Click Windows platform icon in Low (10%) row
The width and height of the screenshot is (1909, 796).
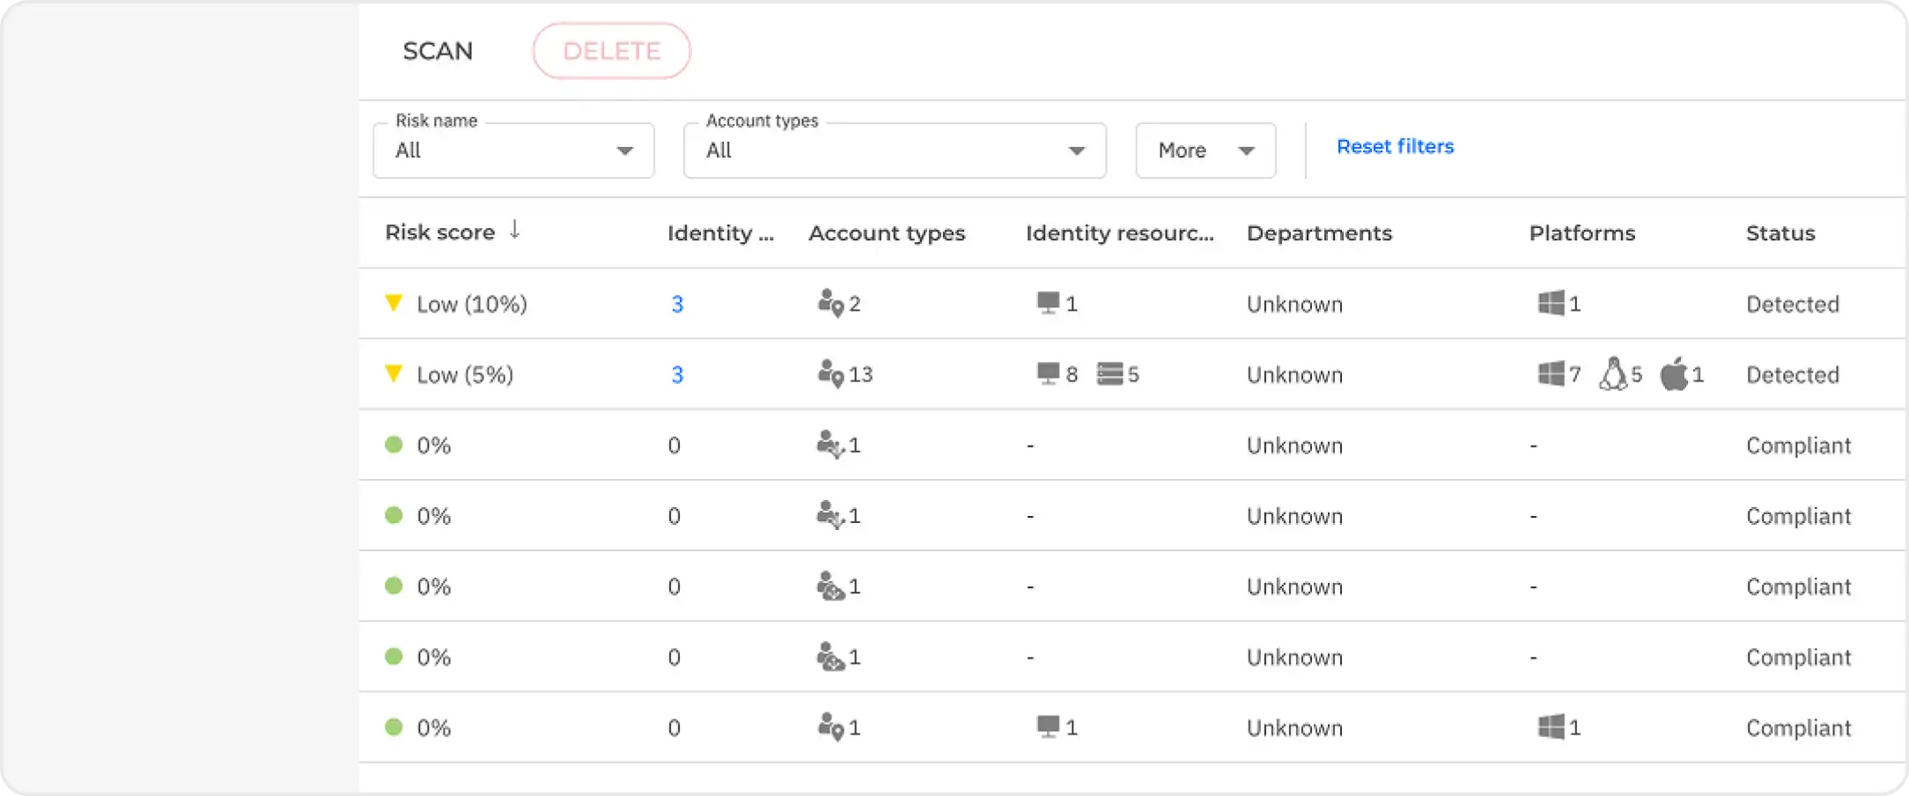1552,303
